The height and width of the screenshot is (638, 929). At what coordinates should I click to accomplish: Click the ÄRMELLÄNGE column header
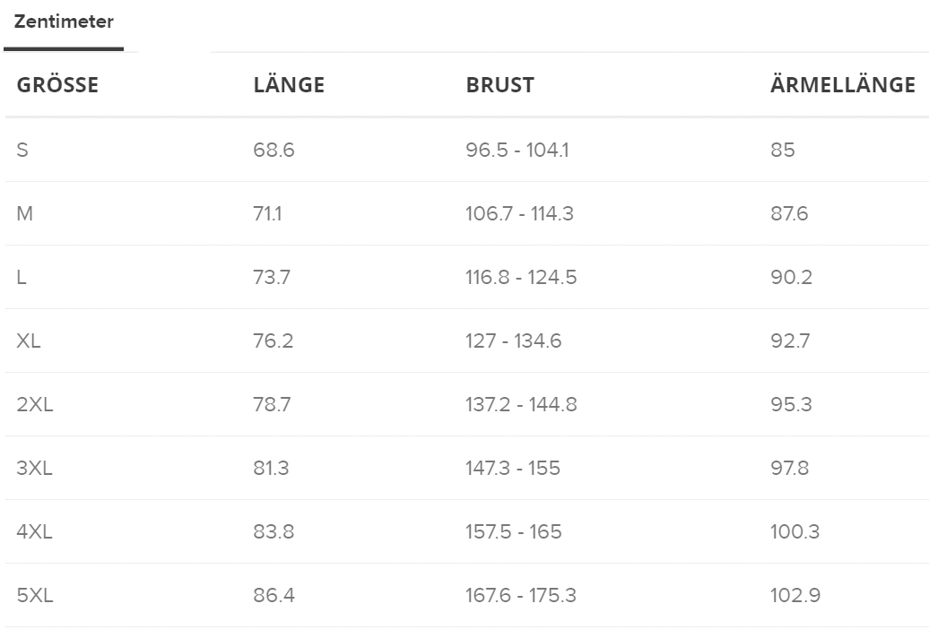coord(843,84)
